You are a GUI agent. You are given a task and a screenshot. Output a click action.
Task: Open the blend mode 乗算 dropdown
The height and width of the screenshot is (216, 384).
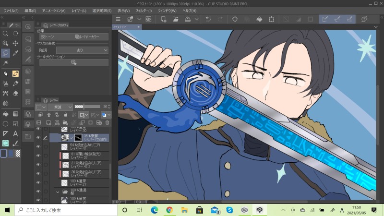pyautogui.click(x=60, y=107)
